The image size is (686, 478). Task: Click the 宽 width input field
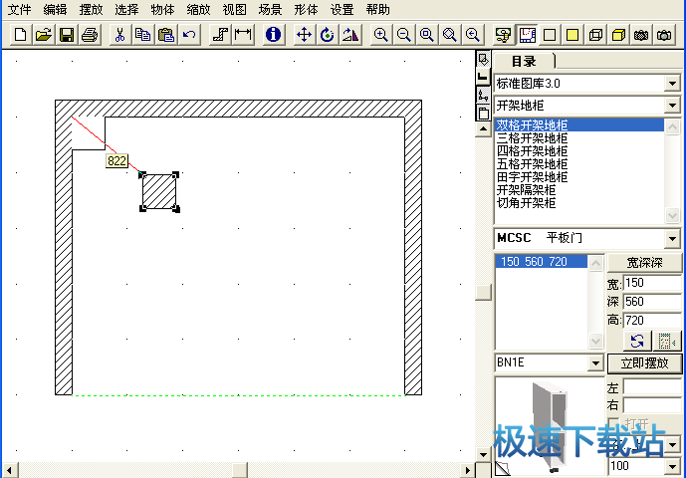[x=651, y=284]
